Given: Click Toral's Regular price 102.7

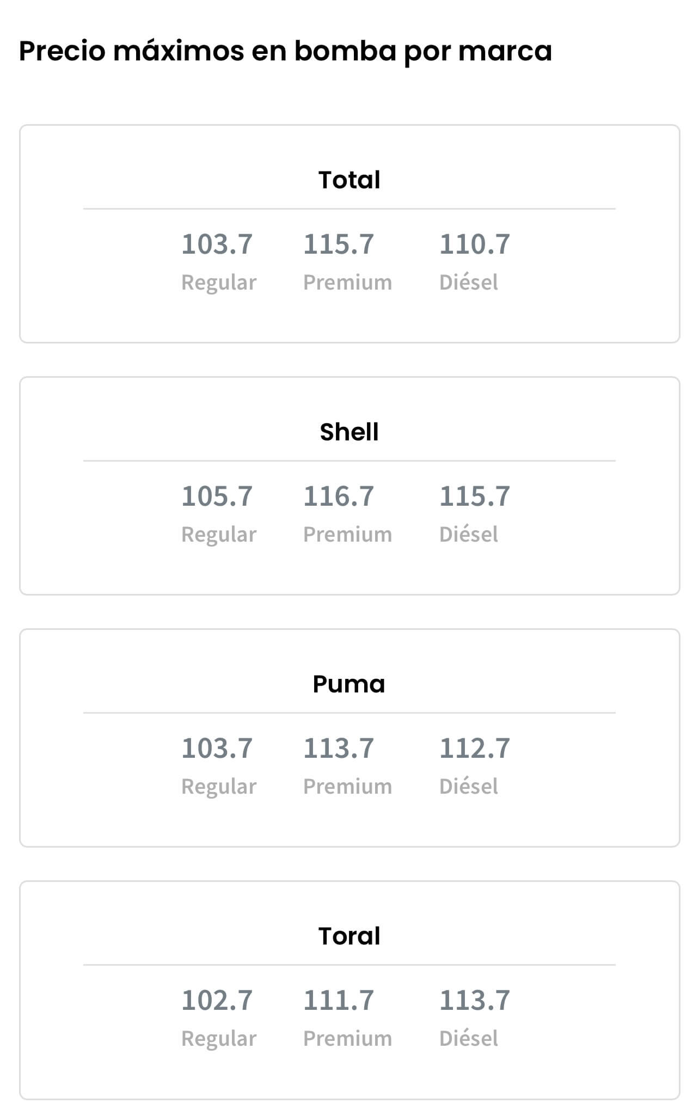Looking at the screenshot, I should (x=217, y=1000).
